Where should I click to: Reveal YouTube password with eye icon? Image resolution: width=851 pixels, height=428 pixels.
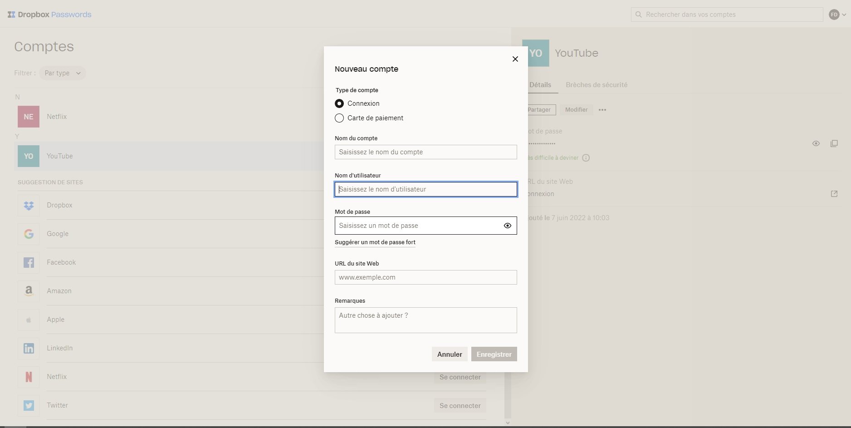coord(816,143)
